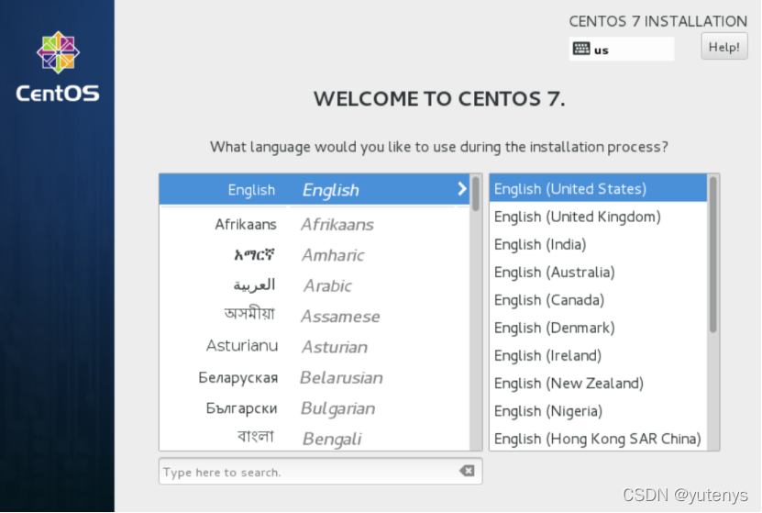
Task: Click the keyboard layout icon
Action: pos(581,49)
